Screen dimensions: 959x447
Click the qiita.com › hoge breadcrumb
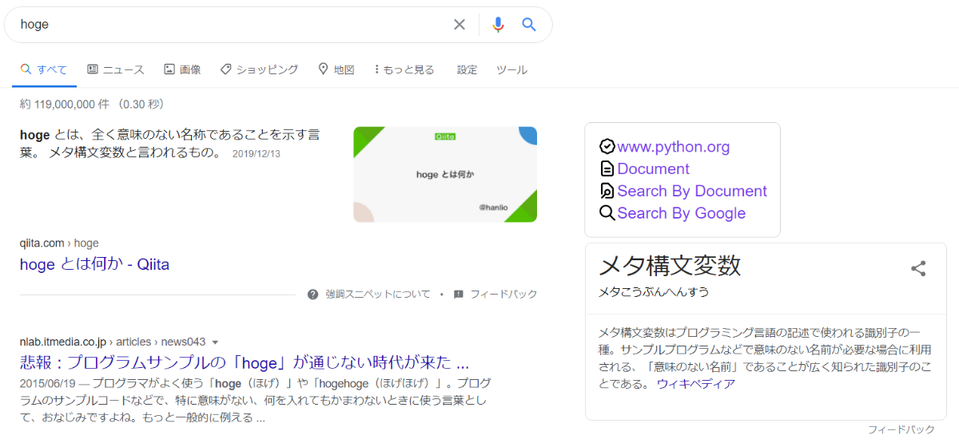pyautogui.click(x=59, y=243)
